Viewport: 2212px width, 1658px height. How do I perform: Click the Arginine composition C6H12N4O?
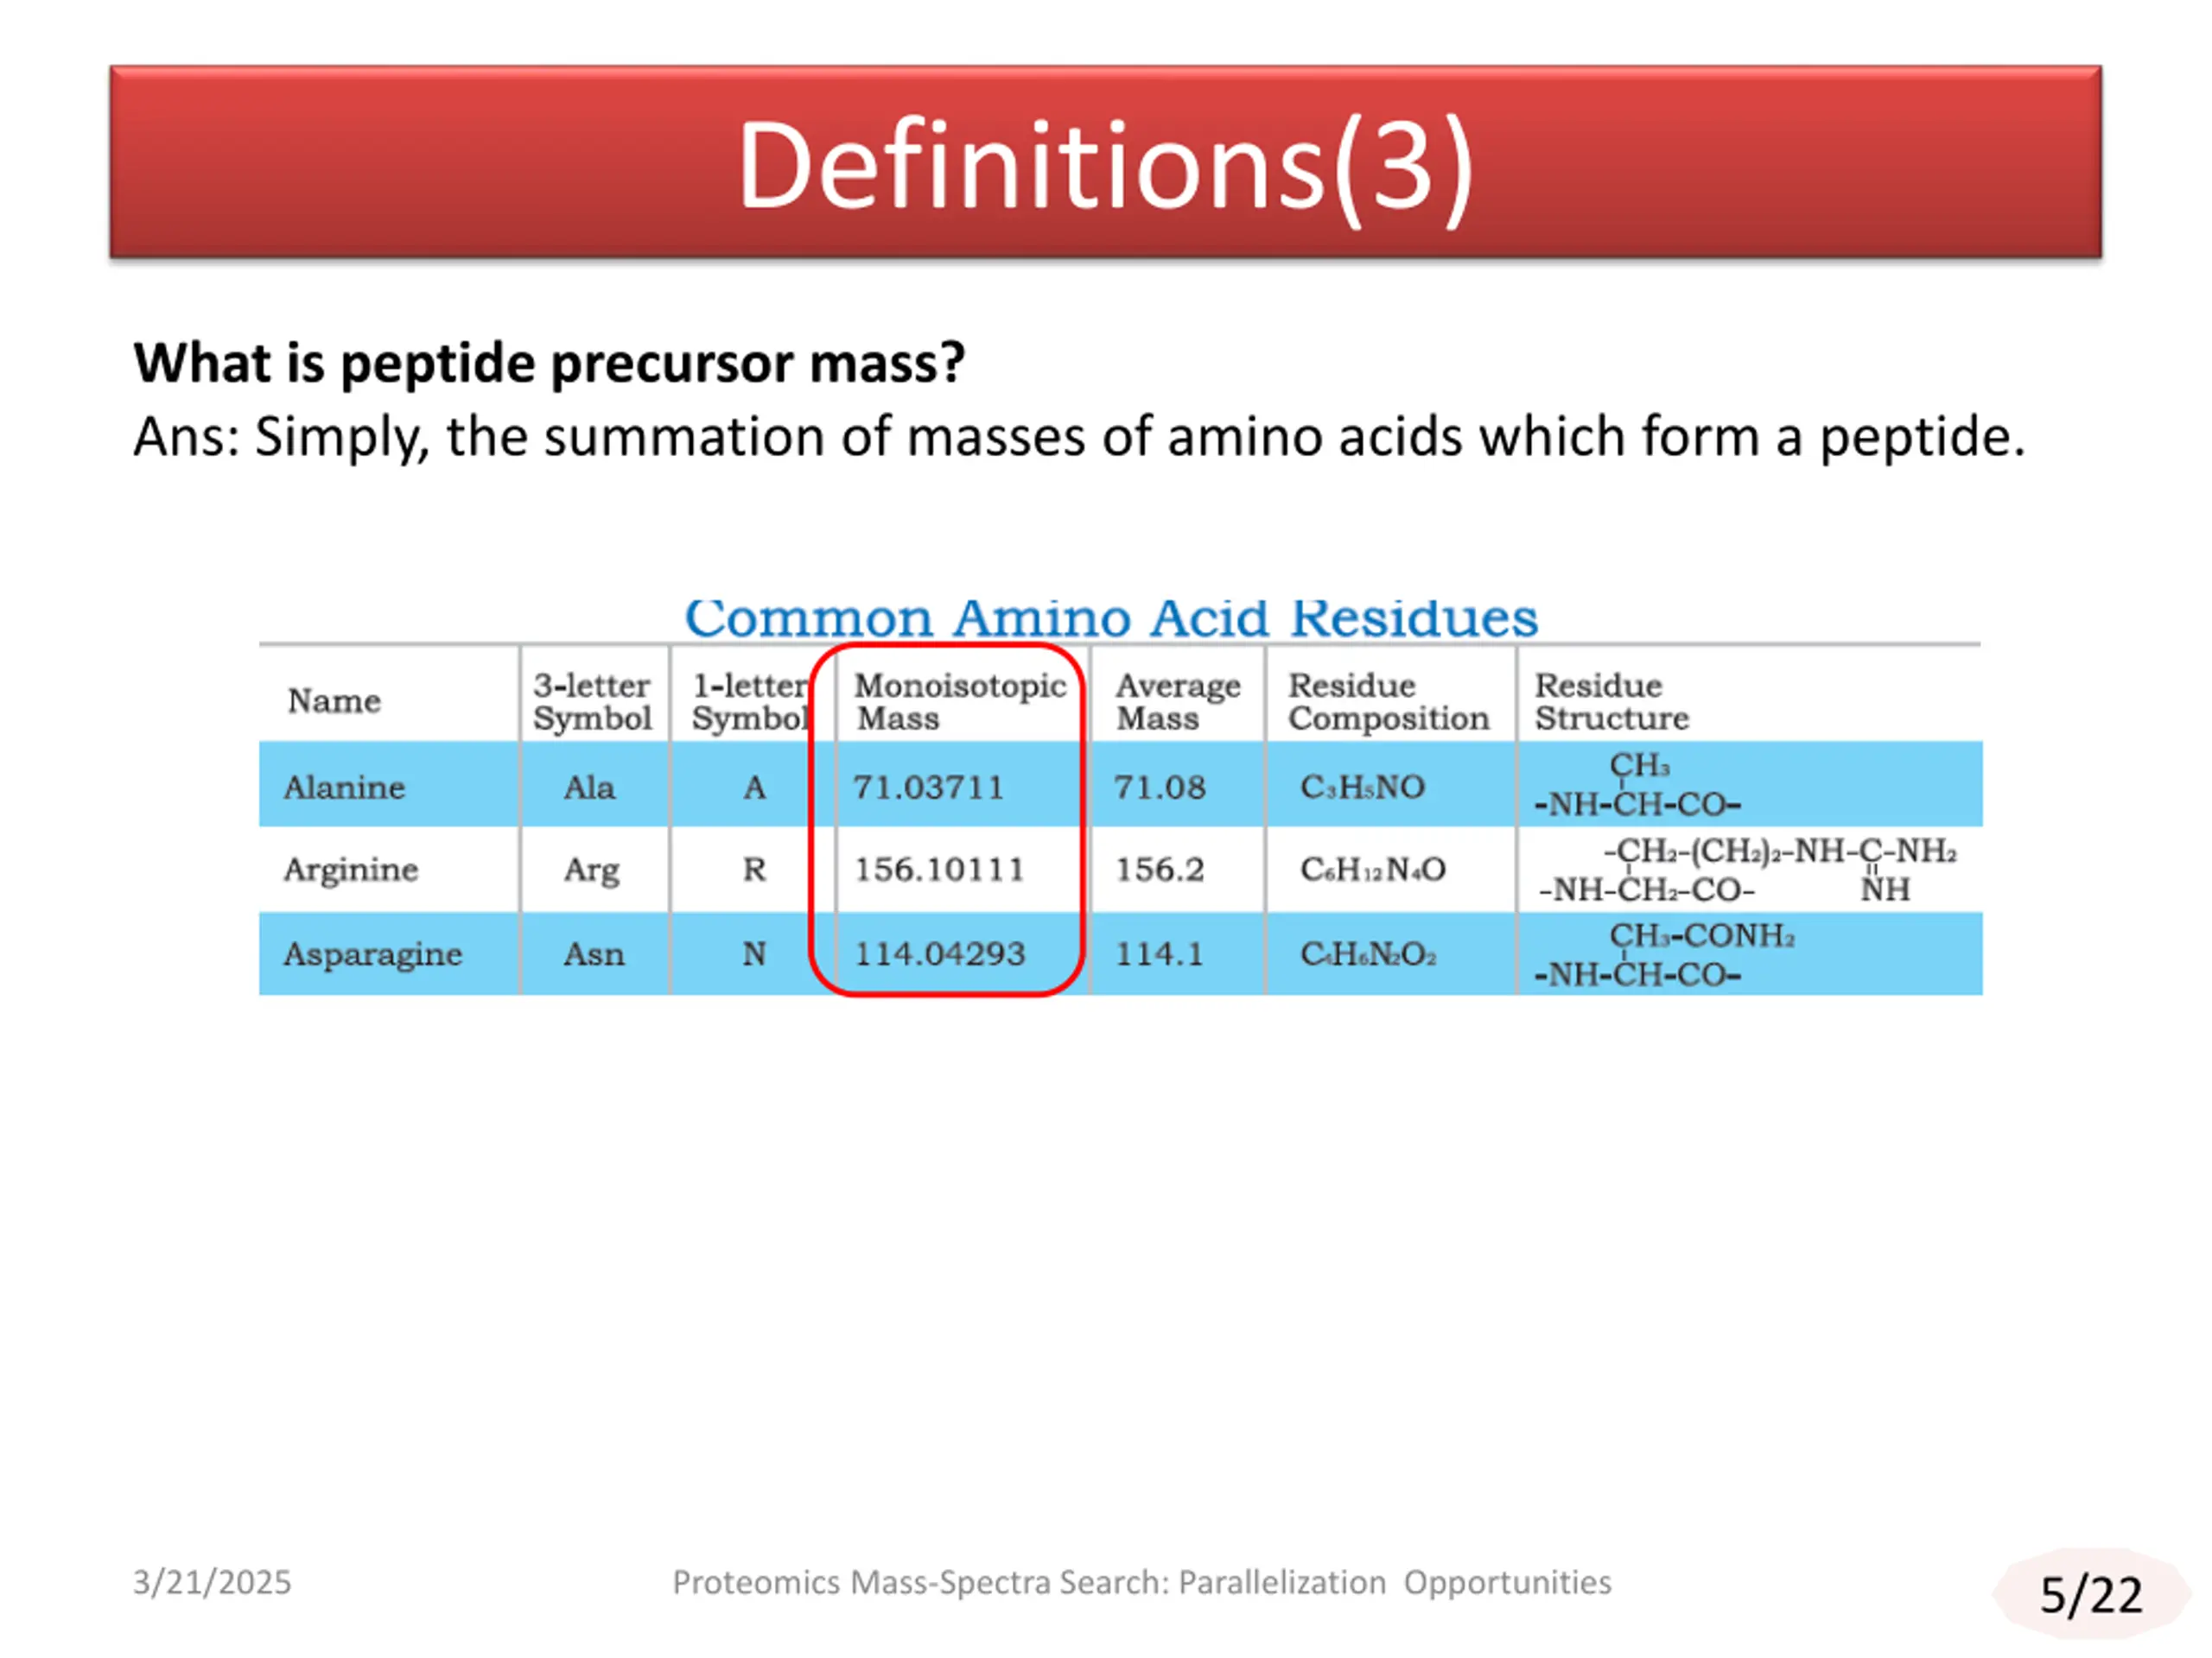click(x=1372, y=870)
